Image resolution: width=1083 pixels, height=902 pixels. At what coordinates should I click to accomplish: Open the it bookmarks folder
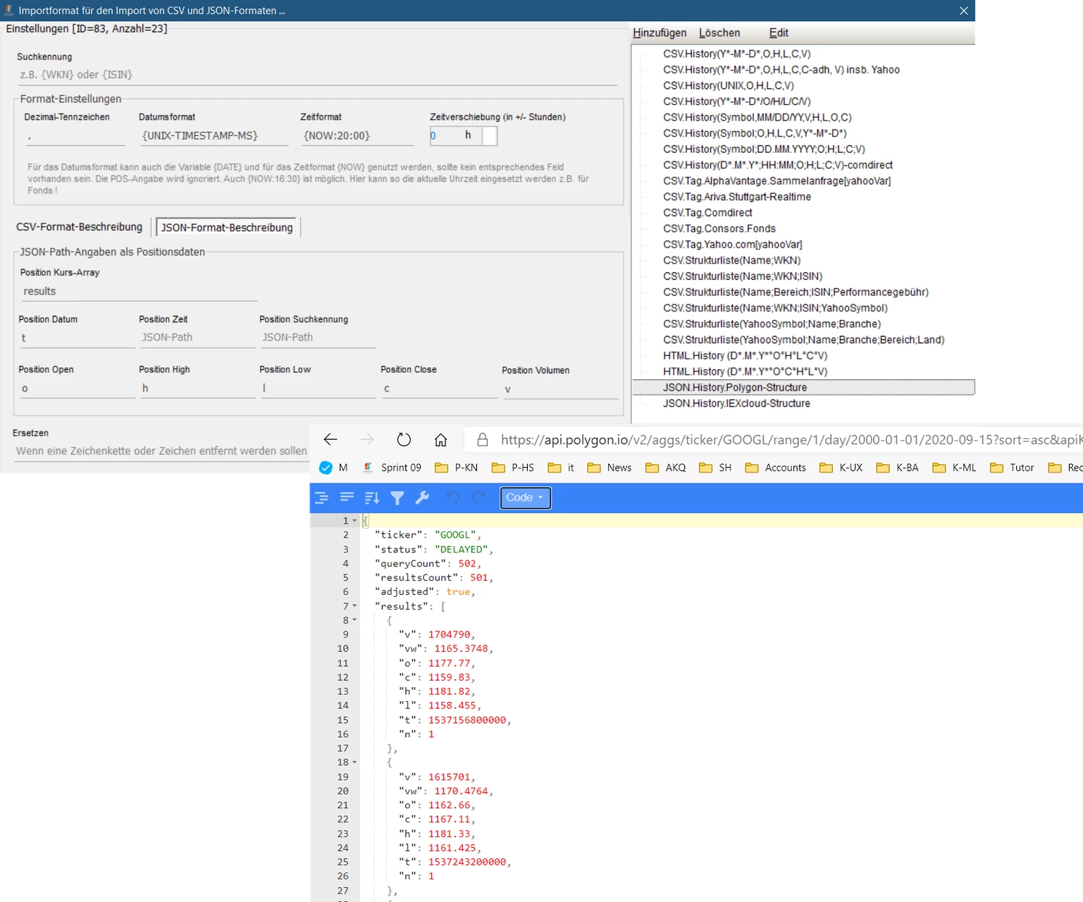(562, 467)
